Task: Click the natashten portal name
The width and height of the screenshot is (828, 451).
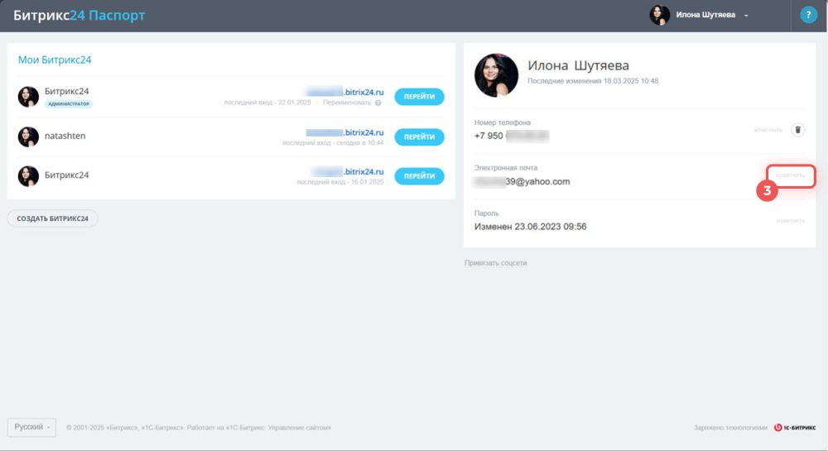Action: pyautogui.click(x=65, y=136)
